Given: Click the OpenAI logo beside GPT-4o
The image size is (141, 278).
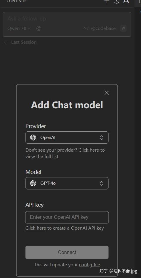Looking at the screenshot, I should coord(33,183).
